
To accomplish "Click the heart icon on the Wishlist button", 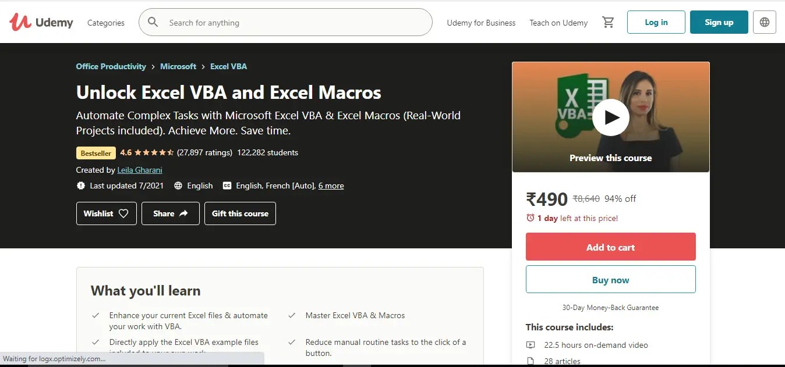I will [x=122, y=213].
